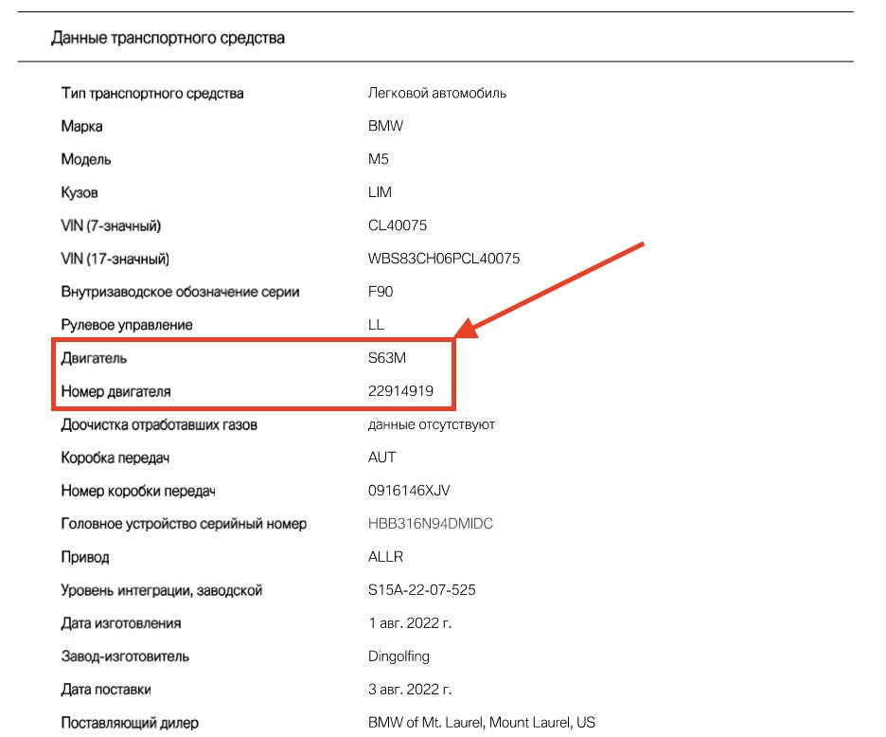Viewport: 886px width, 737px height.
Task: Select the label 'Доочистка отработавших газов'
Action: point(159,424)
